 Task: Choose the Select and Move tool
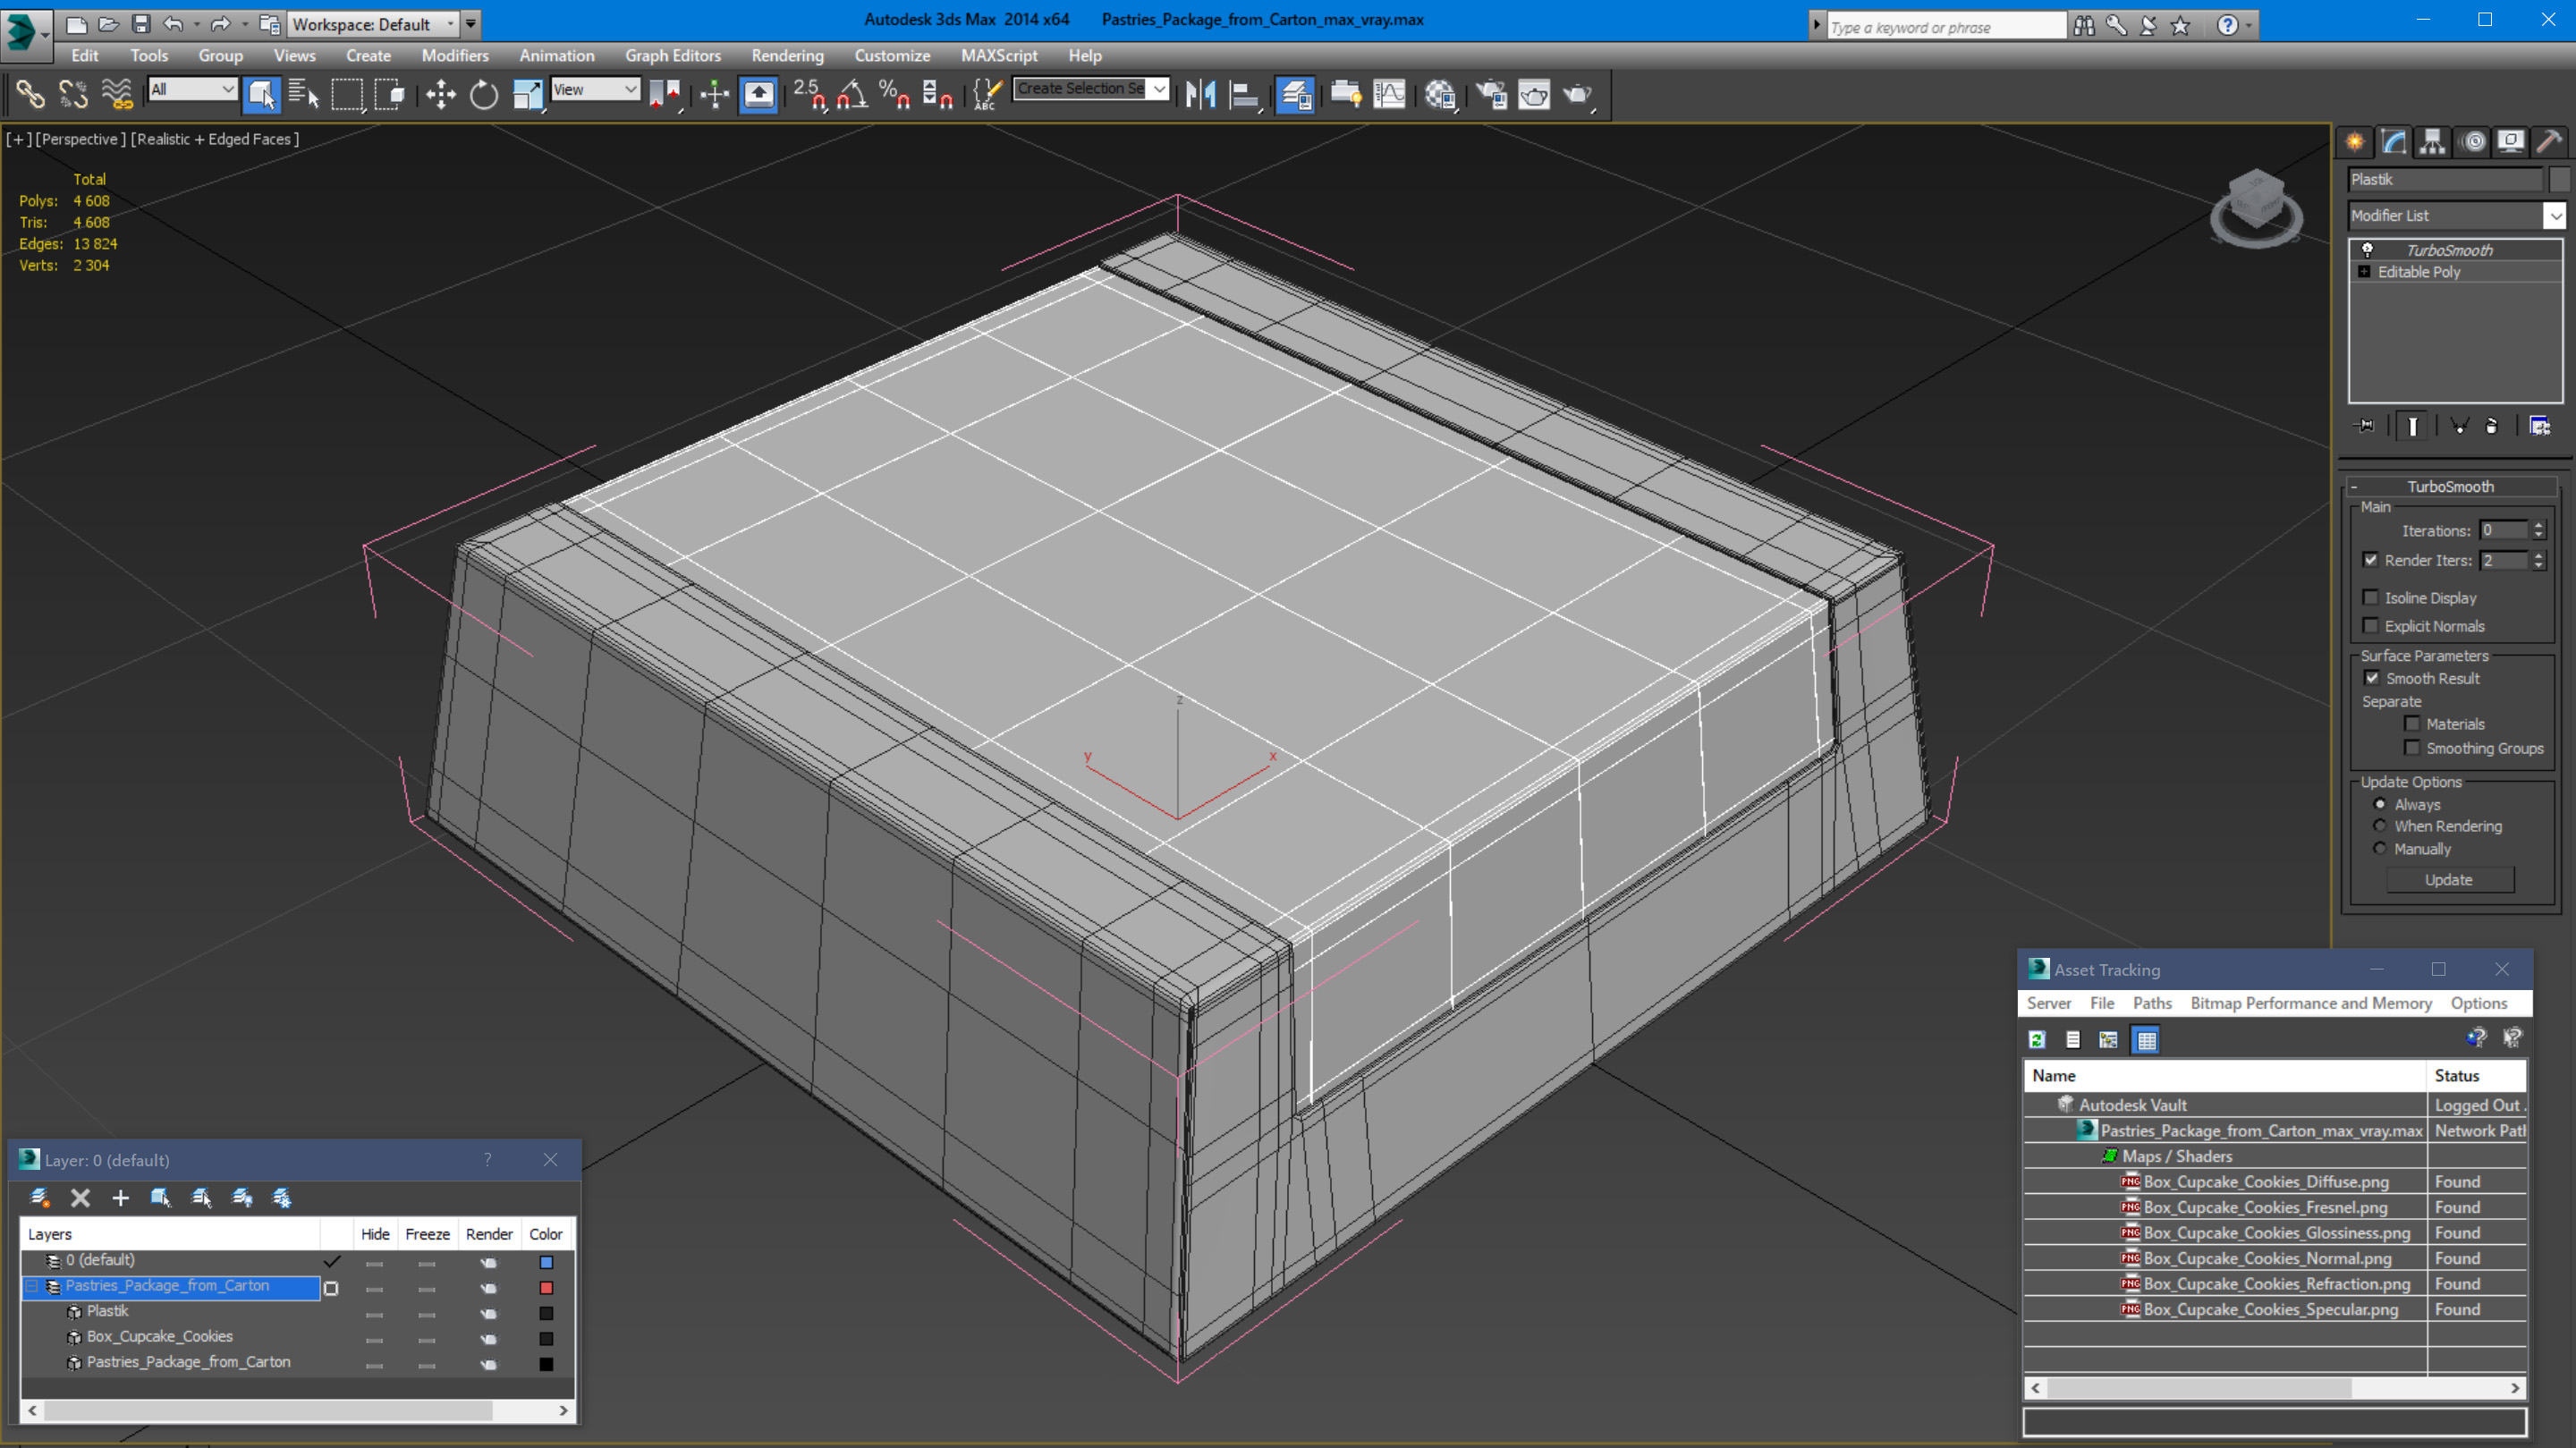point(440,94)
